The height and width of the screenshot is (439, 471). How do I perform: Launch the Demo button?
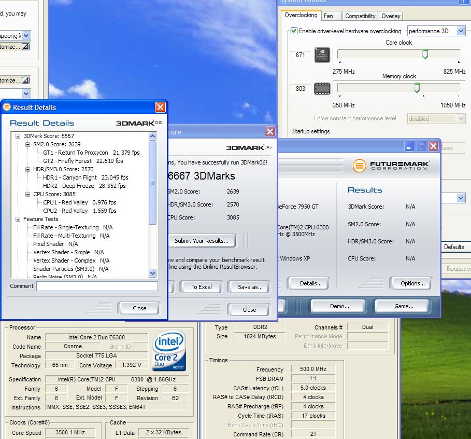pyautogui.click(x=339, y=306)
